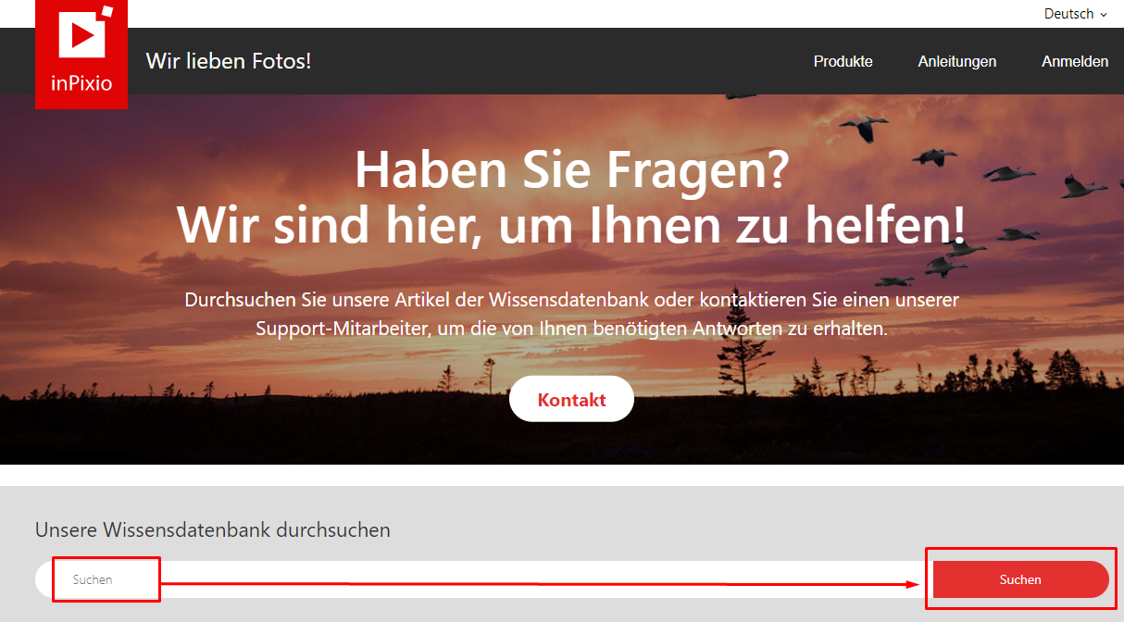Open the Anleitungen menu
The width and height of the screenshot is (1124, 622).
[957, 61]
